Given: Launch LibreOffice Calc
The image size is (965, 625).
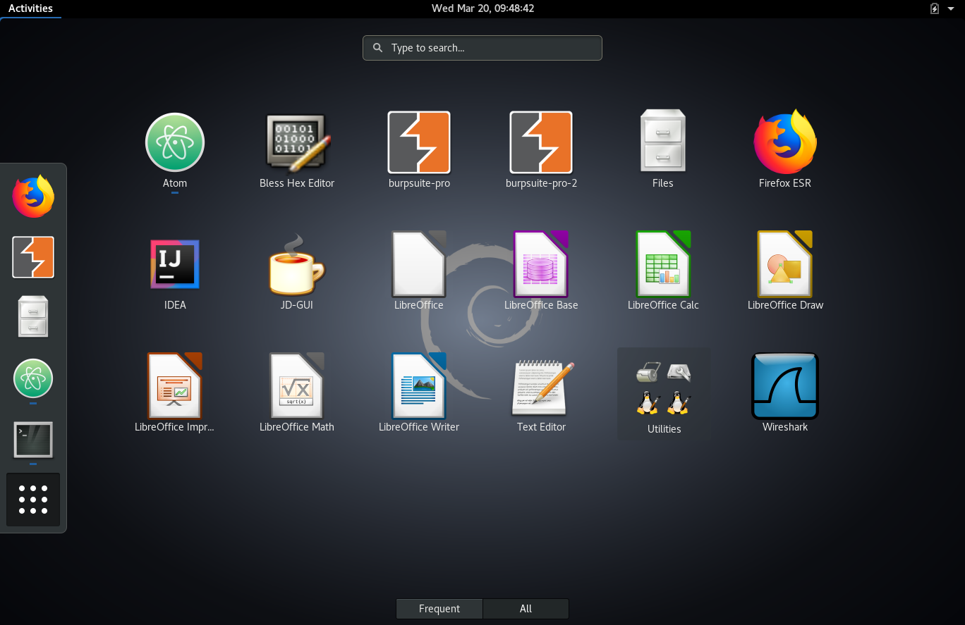Looking at the screenshot, I should click(x=663, y=265).
